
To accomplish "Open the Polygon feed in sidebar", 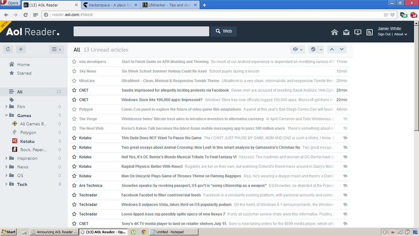I will coord(28,133).
